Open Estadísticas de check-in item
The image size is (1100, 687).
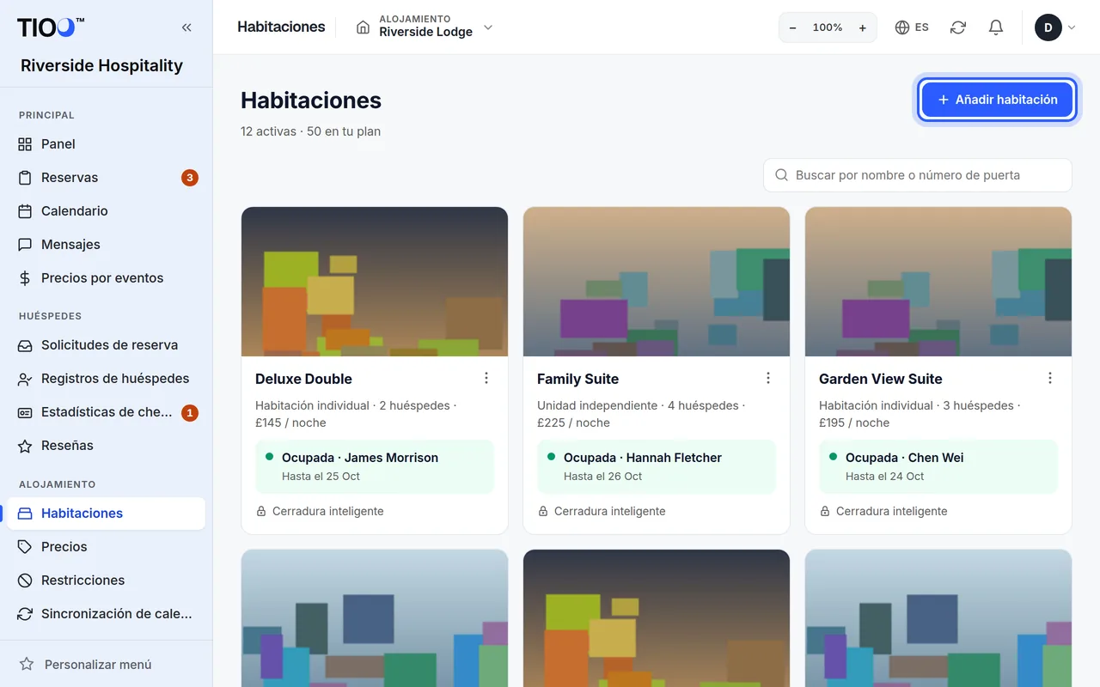[106, 412]
